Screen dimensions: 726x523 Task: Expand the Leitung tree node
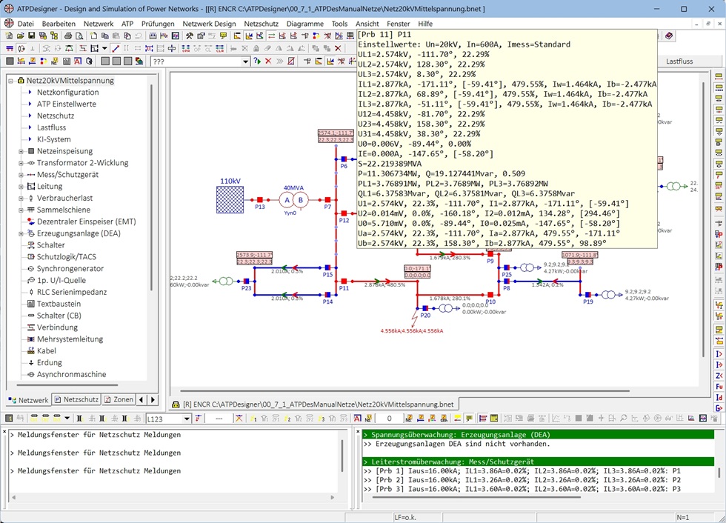pos(21,187)
